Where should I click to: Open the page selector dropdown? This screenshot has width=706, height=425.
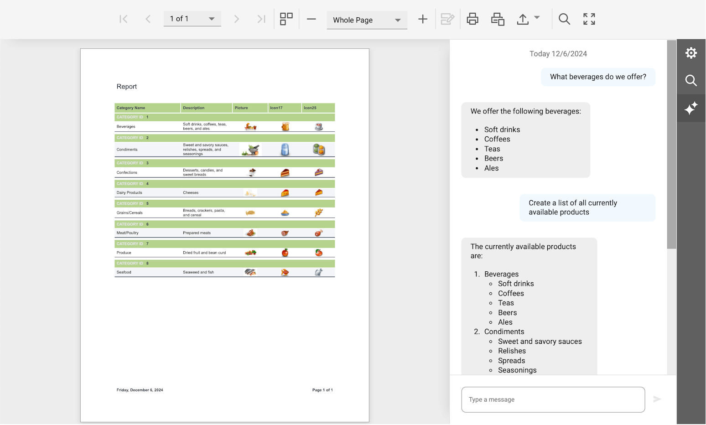[x=211, y=19]
